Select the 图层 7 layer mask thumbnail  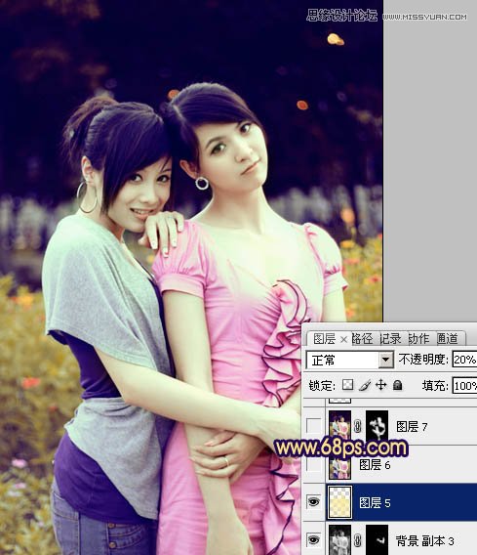click(x=377, y=426)
